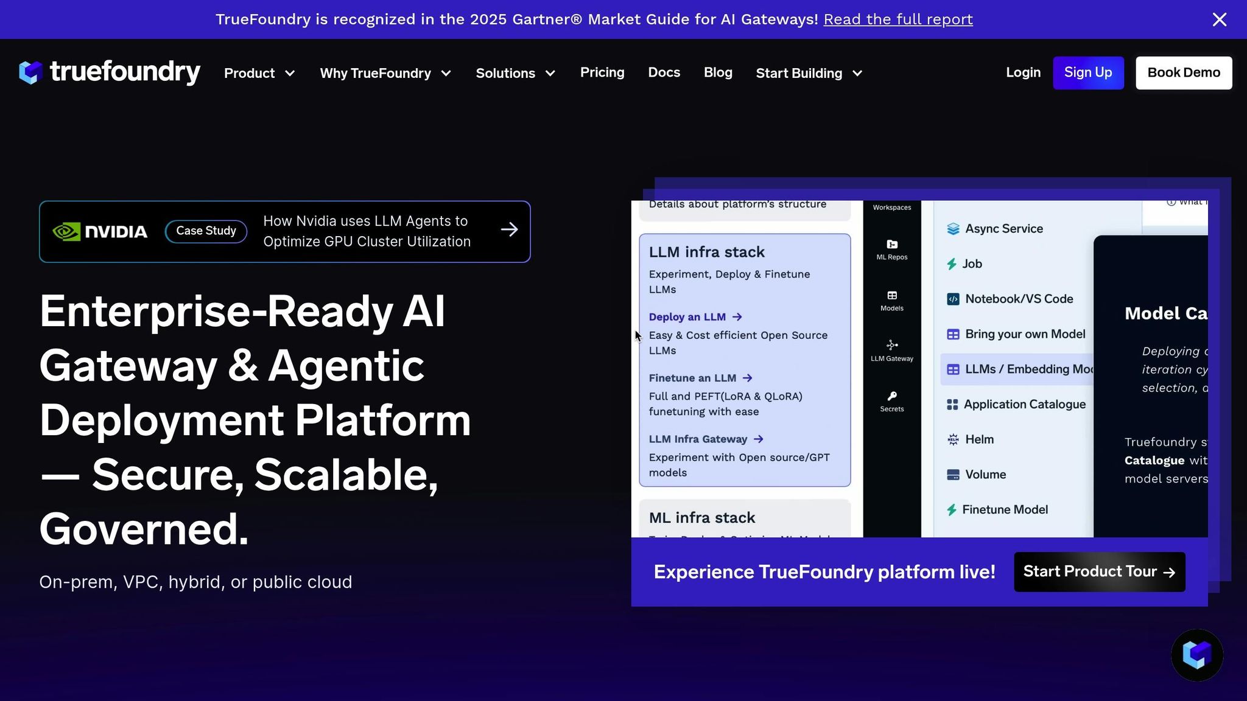
Task: Go to the Pricing page
Action: (602, 72)
